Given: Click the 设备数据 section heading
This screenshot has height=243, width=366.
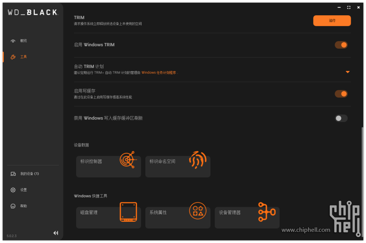Looking at the screenshot, I should point(81,145).
